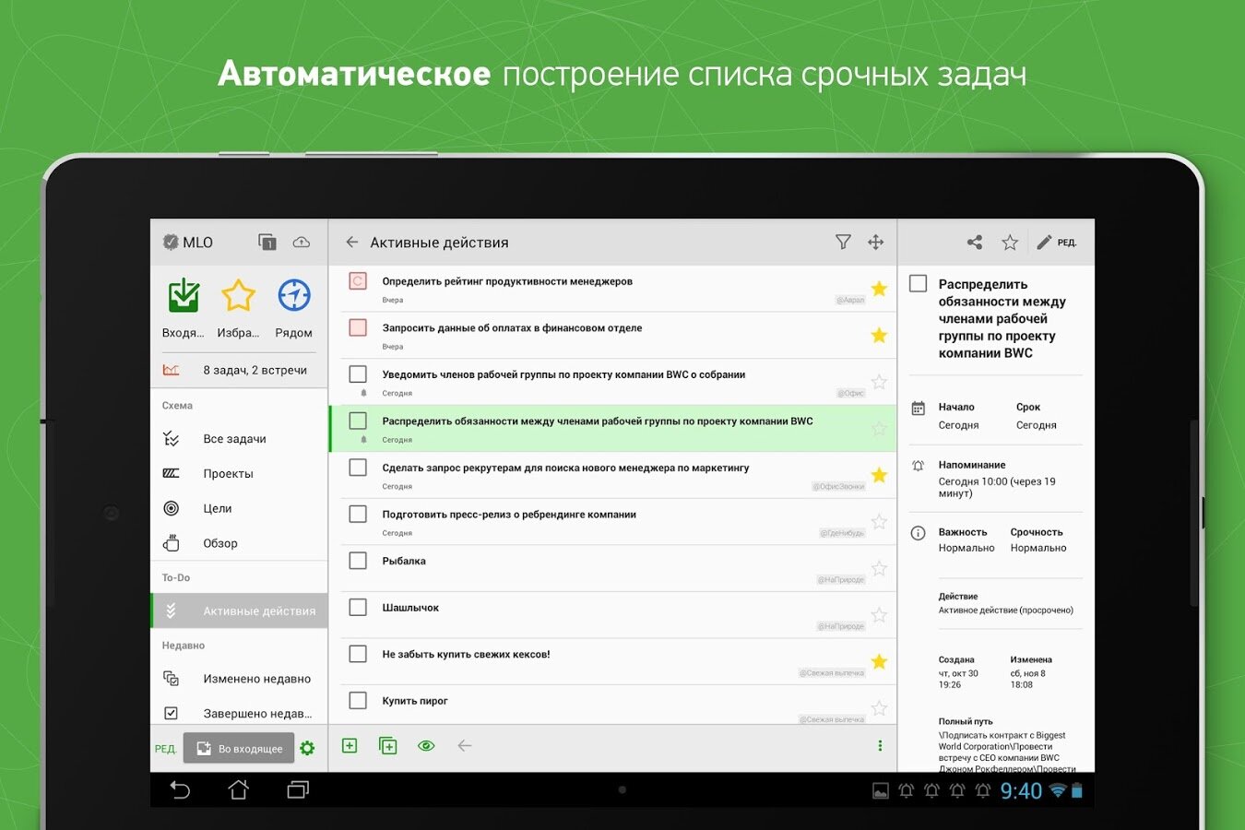Image resolution: width=1245 pixels, height=830 pixels.
Task: Open 'Завершено недавно' view
Action: click(239, 713)
